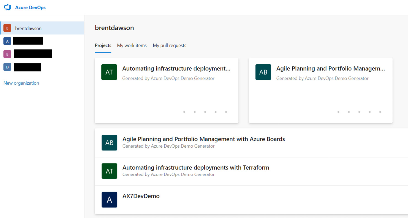Click AT icon in the Terraform list row
Screen dimensions: 408x218
109,171
